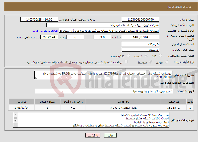
Task: Click the تاریخ نیاز column header
Action: click(22, 102)
